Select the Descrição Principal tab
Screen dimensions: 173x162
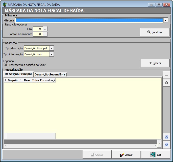pyautogui.click(x=18, y=74)
